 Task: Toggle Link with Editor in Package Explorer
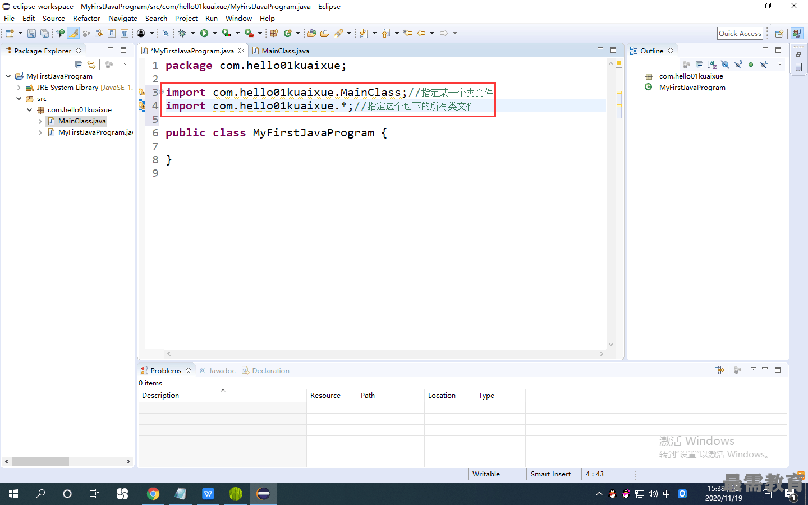[91, 65]
